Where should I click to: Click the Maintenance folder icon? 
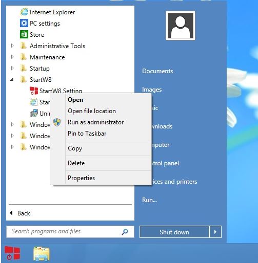(24, 57)
